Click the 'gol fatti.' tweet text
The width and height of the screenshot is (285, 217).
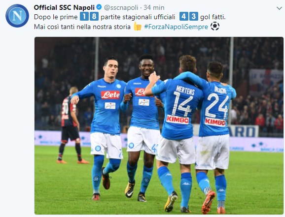[213, 17]
